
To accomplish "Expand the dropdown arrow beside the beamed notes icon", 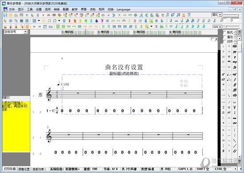I will (59, 21).
